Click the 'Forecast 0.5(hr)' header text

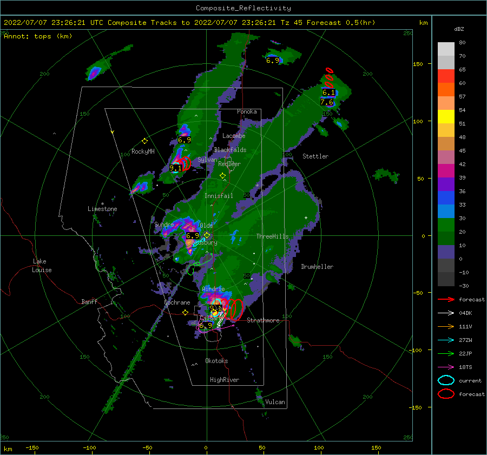[341, 23]
